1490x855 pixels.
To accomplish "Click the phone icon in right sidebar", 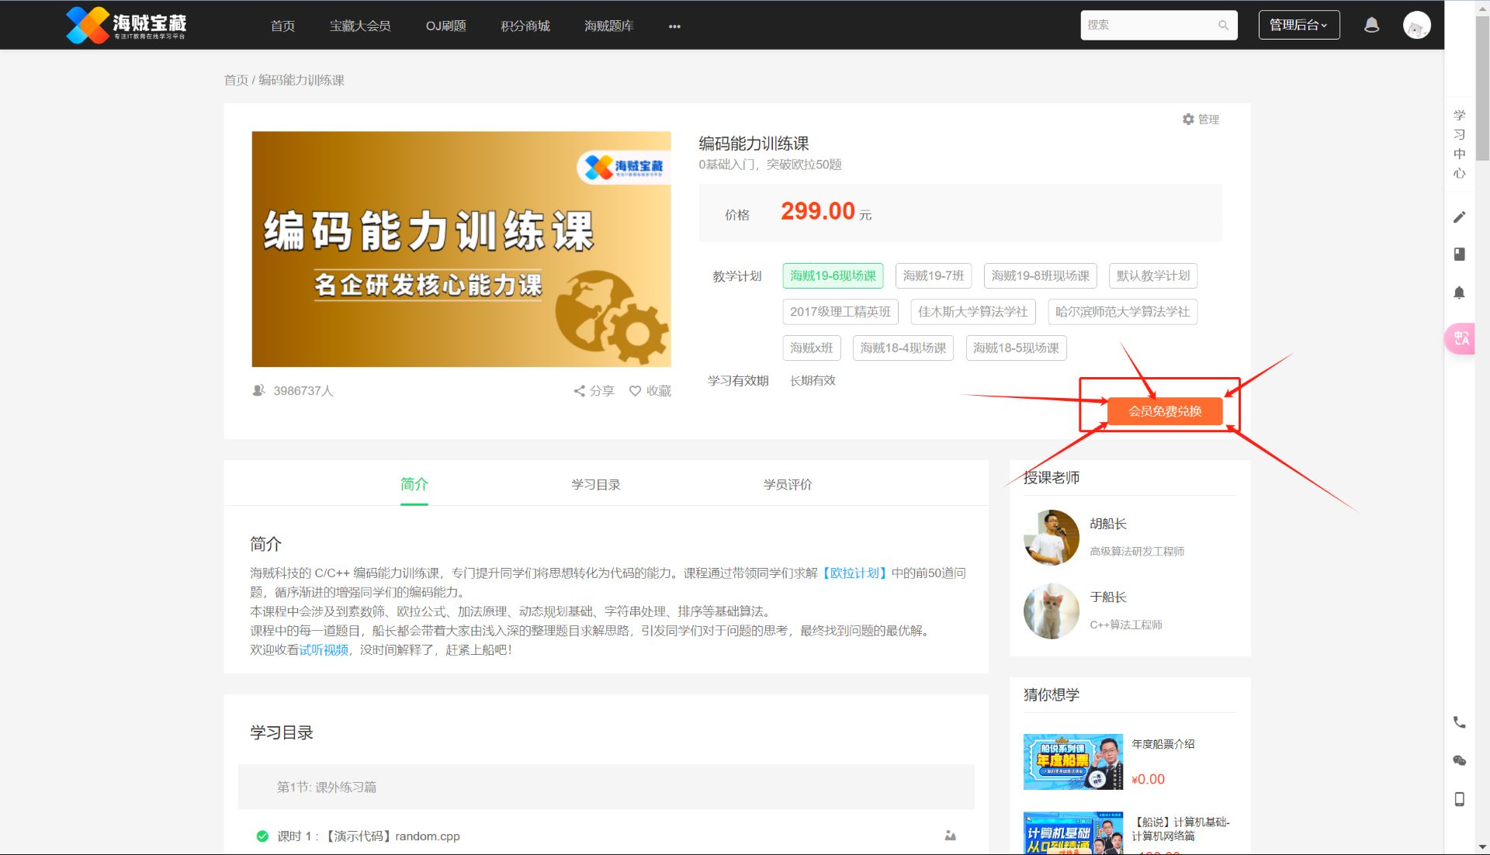I will point(1459,722).
